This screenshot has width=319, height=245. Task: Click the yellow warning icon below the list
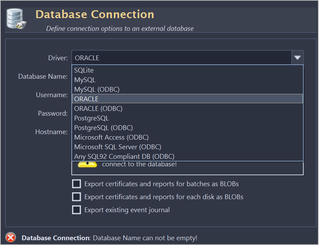pyautogui.click(x=87, y=164)
